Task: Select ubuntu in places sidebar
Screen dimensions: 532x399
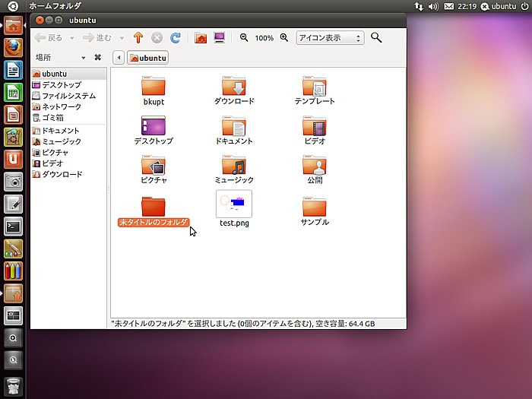Action: [x=69, y=74]
